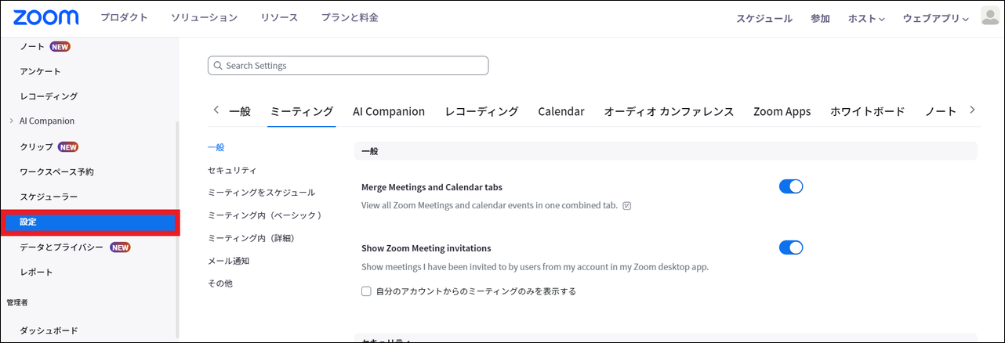Switch to 一般 settings tab
The height and width of the screenshot is (343, 1005).
click(240, 111)
